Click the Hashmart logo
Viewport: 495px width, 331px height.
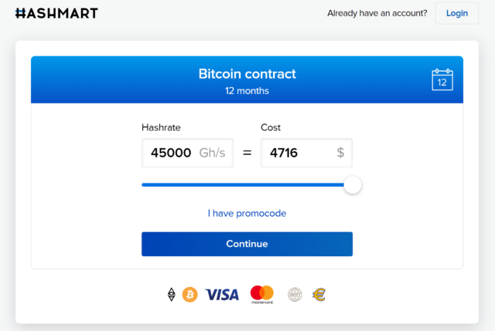click(x=56, y=13)
